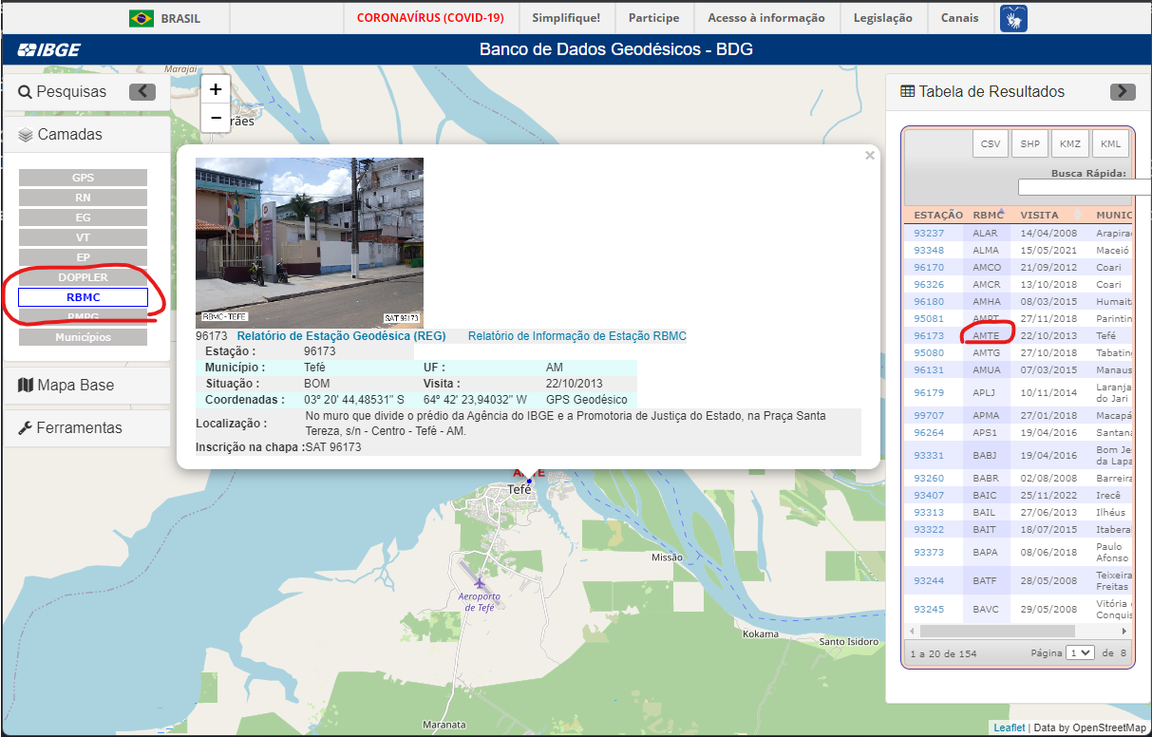Toggle the GPS layer
This screenshot has height=737, width=1152.
point(83,178)
